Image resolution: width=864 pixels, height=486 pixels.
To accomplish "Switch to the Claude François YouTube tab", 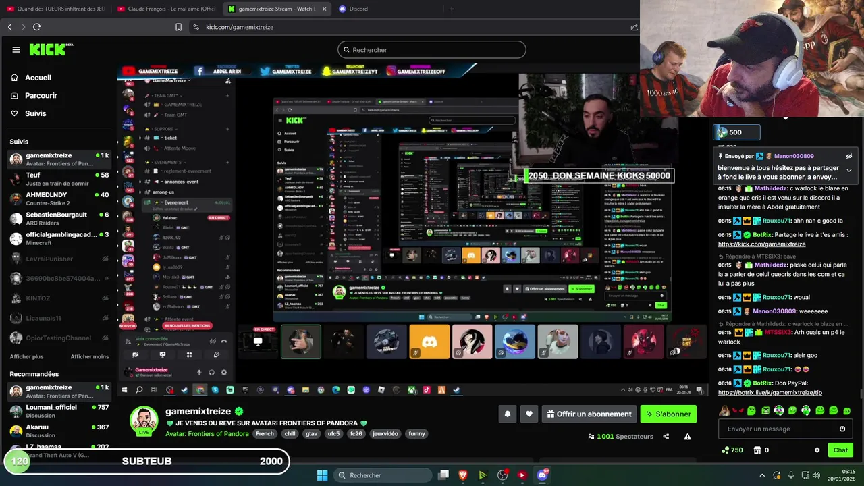I will [165, 9].
